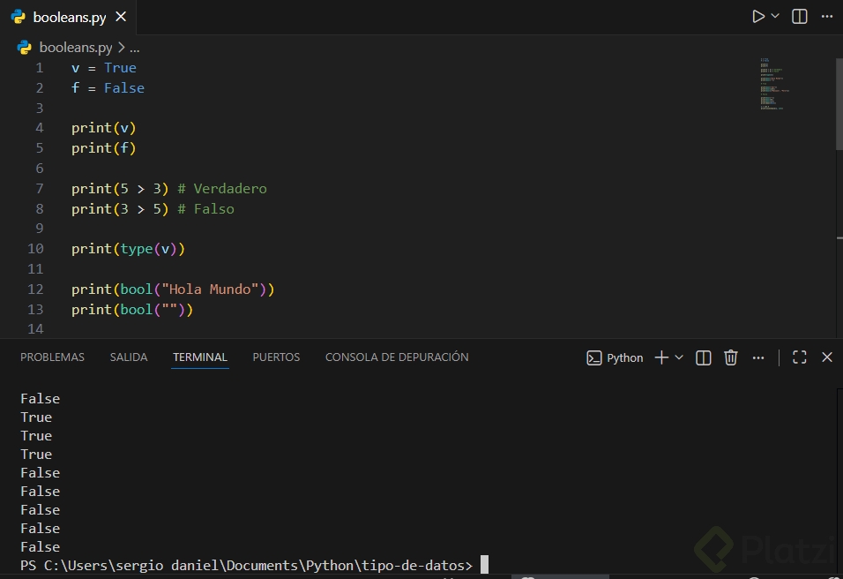Click print(f) on line 5
The height and width of the screenshot is (579, 843).
click(x=104, y=148)
